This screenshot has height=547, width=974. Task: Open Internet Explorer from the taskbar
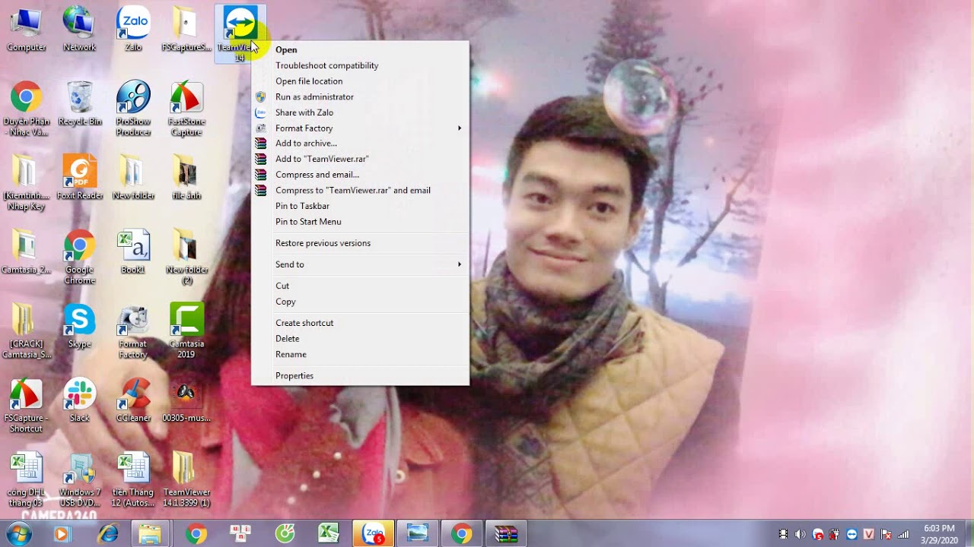pos(107,534)
